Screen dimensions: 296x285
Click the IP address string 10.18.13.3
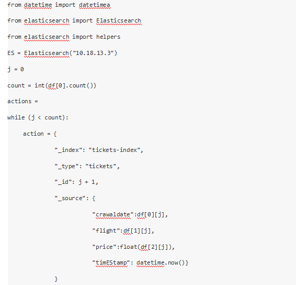[93, 53]
